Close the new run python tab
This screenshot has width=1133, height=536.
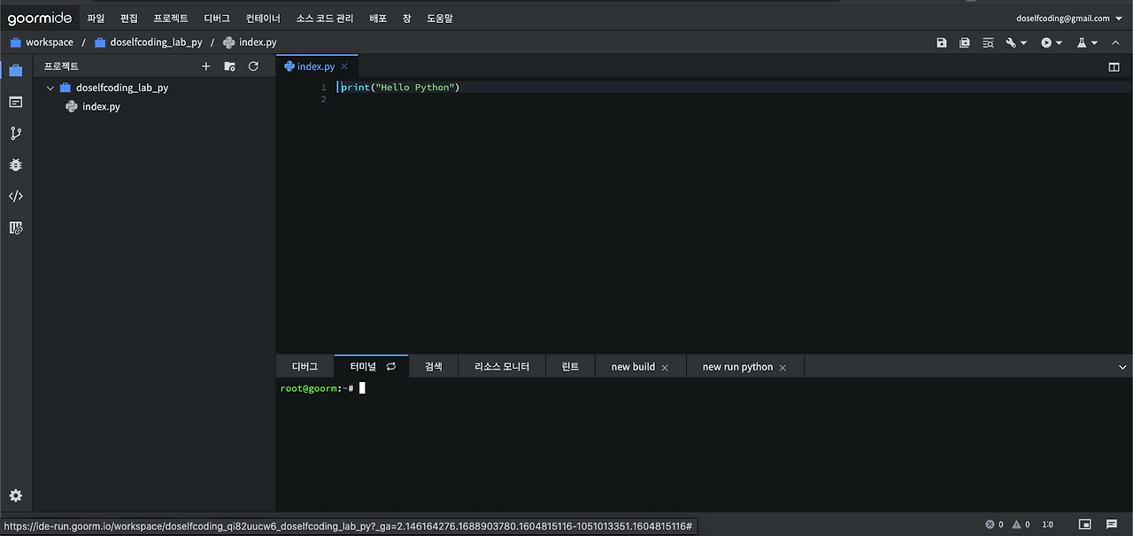[782, 367]
